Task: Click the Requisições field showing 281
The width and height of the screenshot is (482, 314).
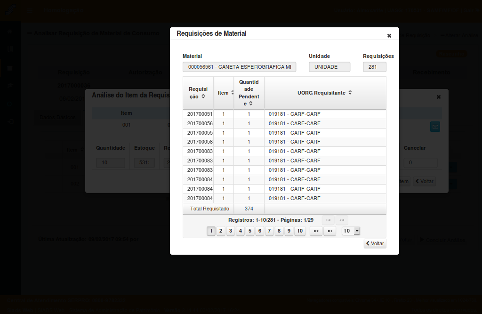Action: pos(374,67)
